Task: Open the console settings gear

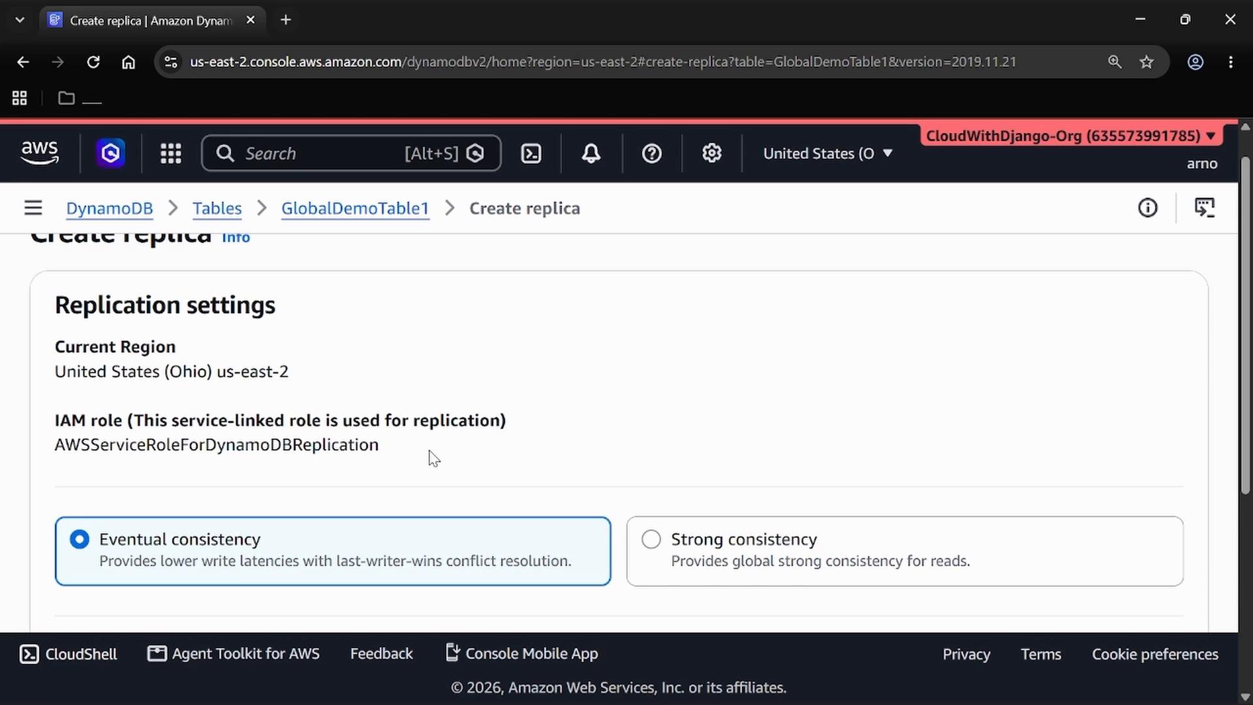Action: pyautogui.click(x=711, y=153)
